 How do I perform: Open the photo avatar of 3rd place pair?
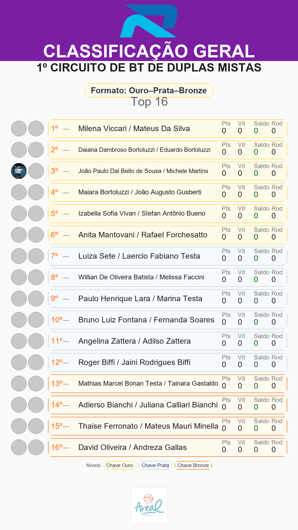[19, 171]
